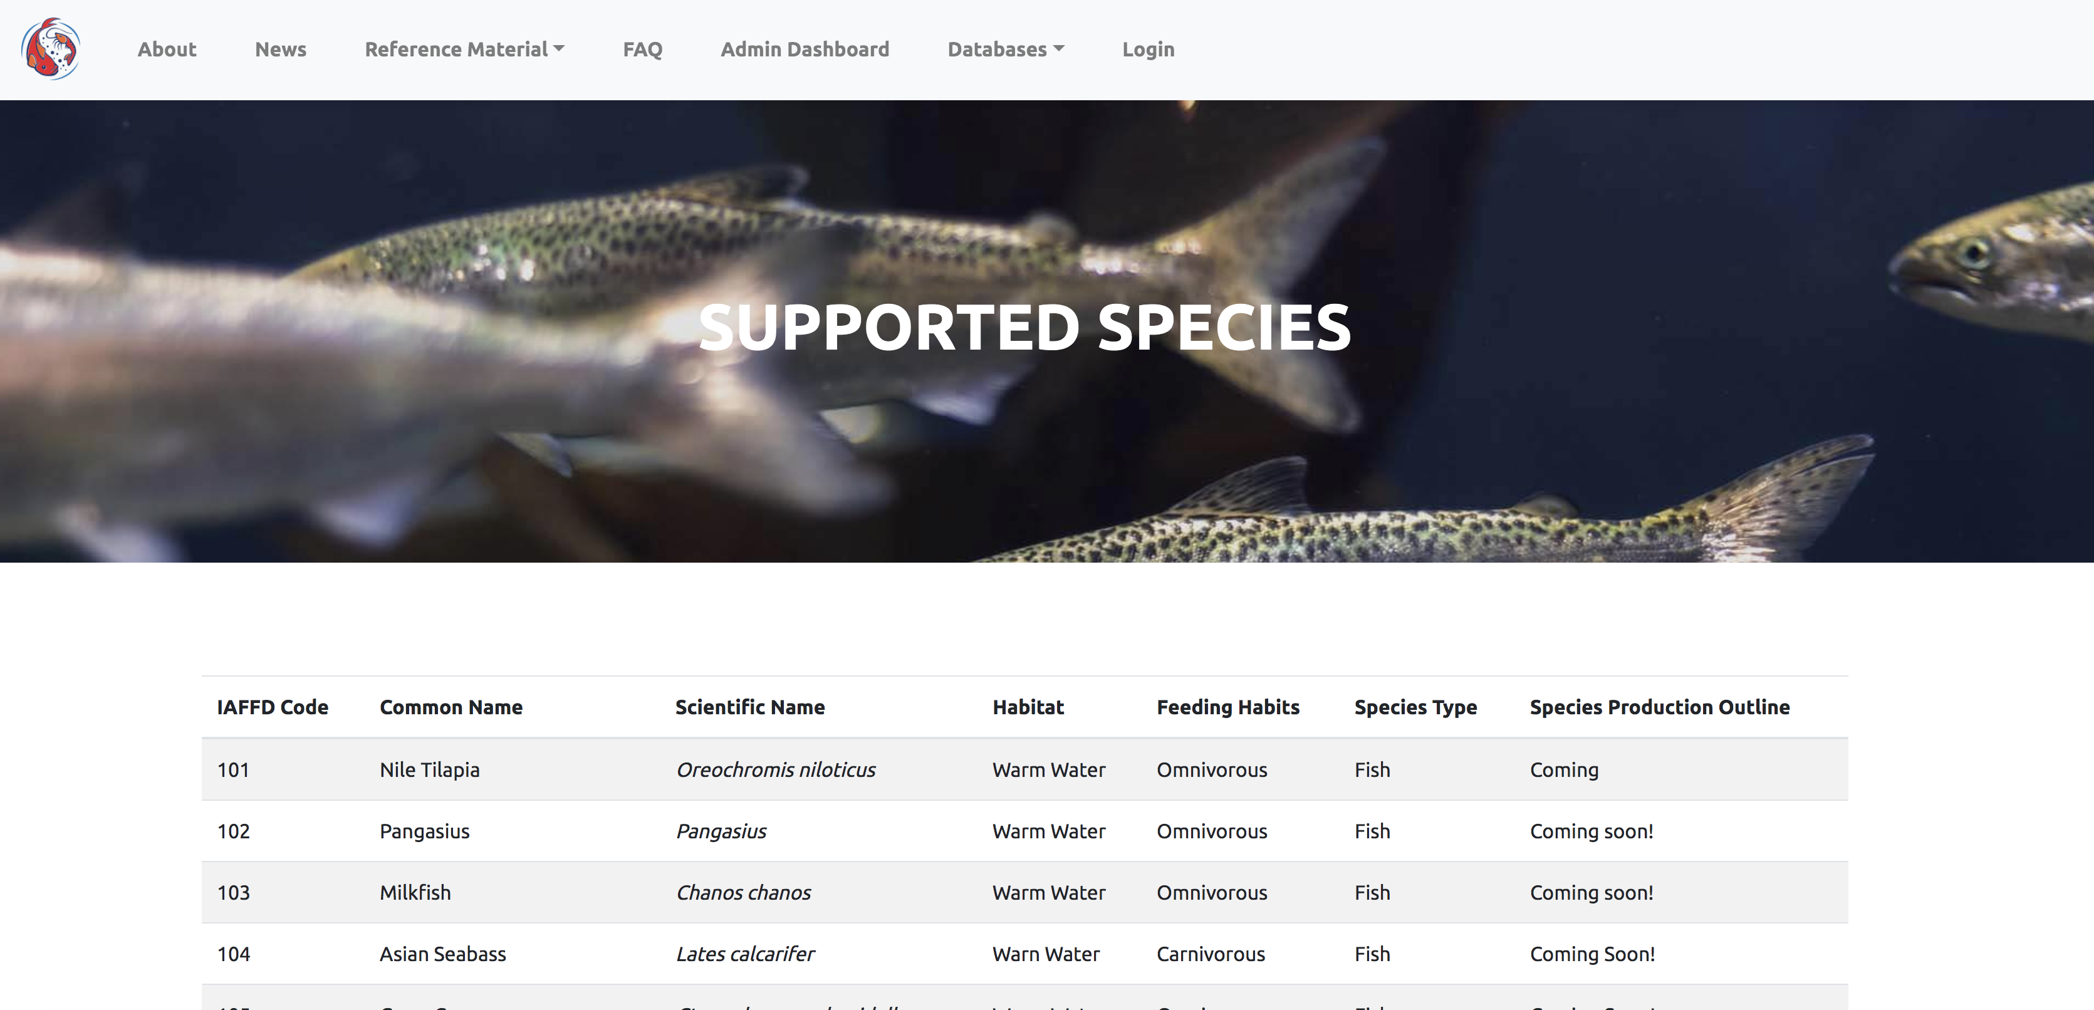Click Chanos chanos scientific name

743,893
